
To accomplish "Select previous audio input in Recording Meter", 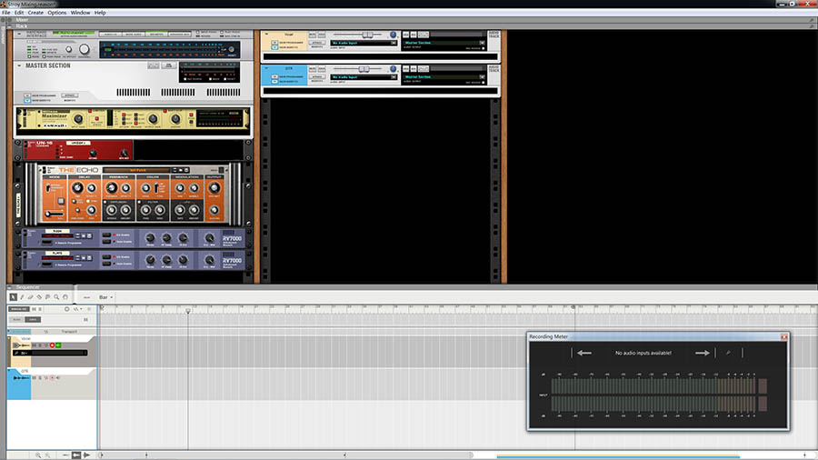I will (x=584, y=353).
